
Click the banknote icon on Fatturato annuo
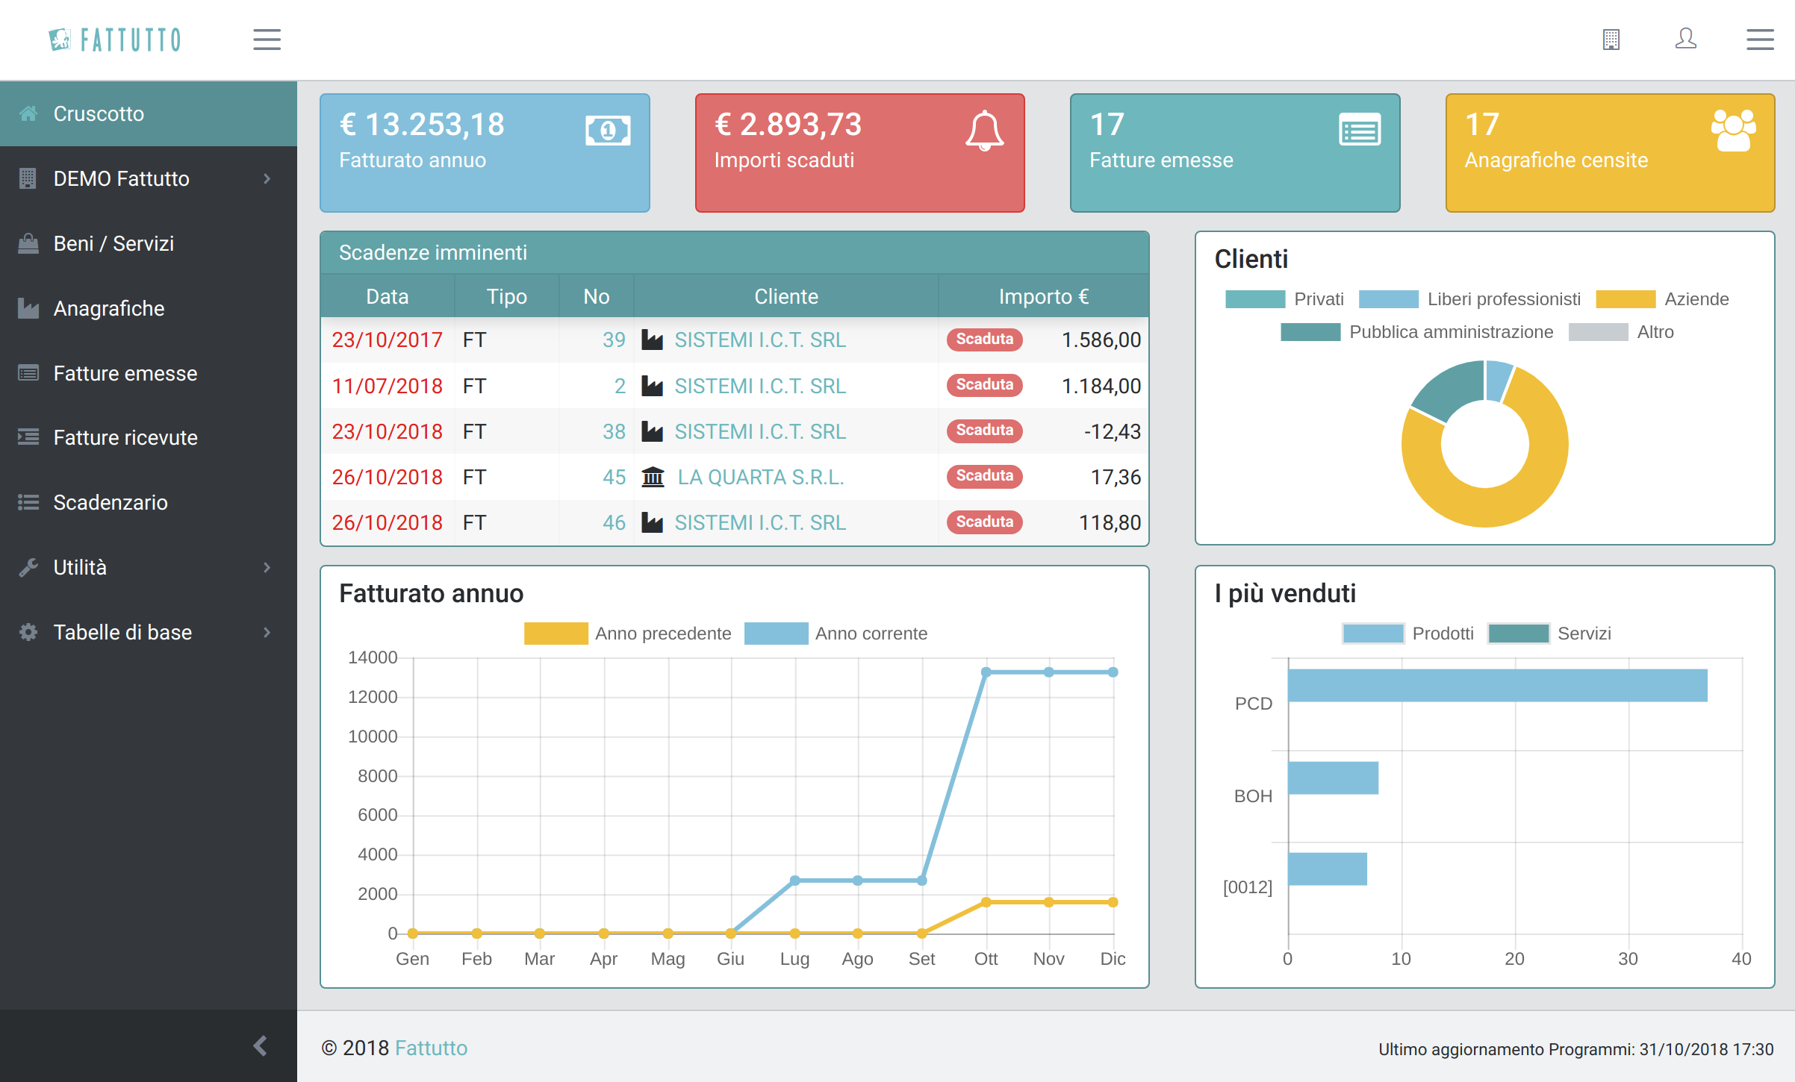coord(608,131)
